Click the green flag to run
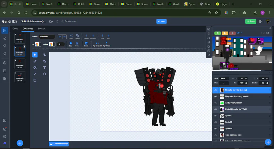 217,33
